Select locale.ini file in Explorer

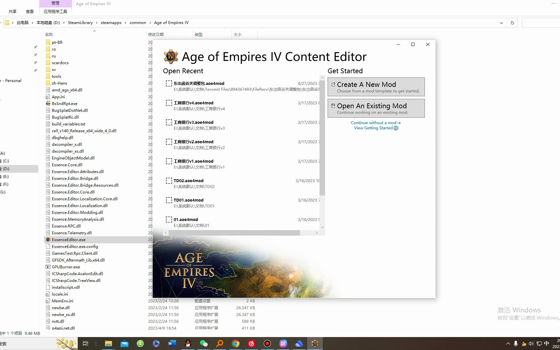60,294
